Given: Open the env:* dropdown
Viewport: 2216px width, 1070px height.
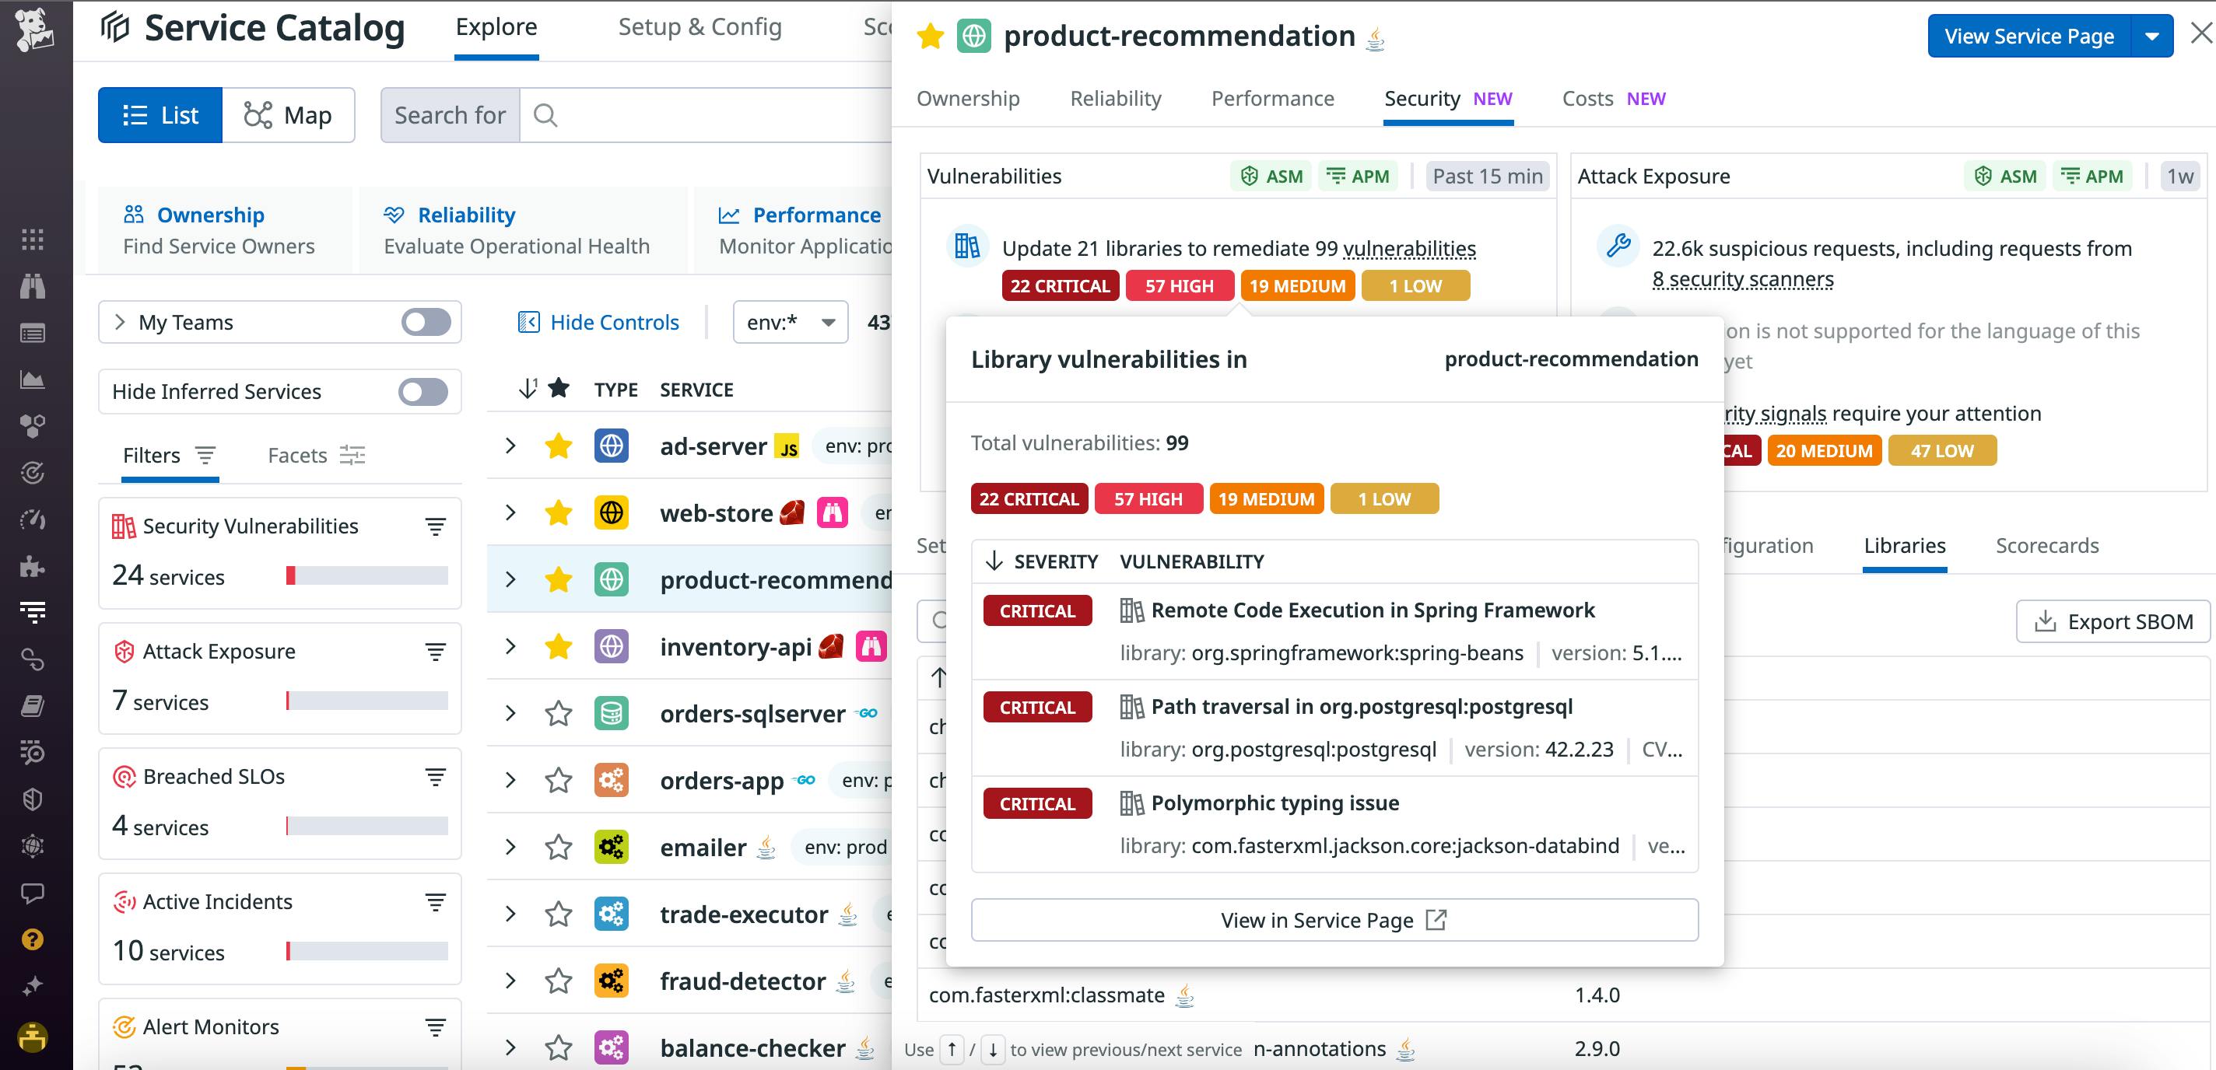Looking at the screenshot, I should click(x=791, y=322).
